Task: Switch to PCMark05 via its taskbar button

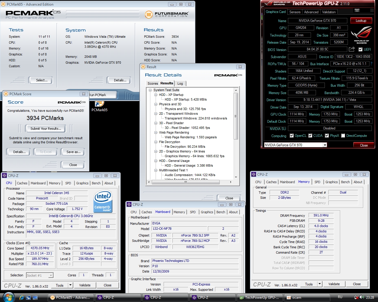Action: (71, 298)
